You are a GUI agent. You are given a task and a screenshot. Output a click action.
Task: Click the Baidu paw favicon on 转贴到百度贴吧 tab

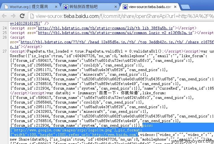point(66,7)
